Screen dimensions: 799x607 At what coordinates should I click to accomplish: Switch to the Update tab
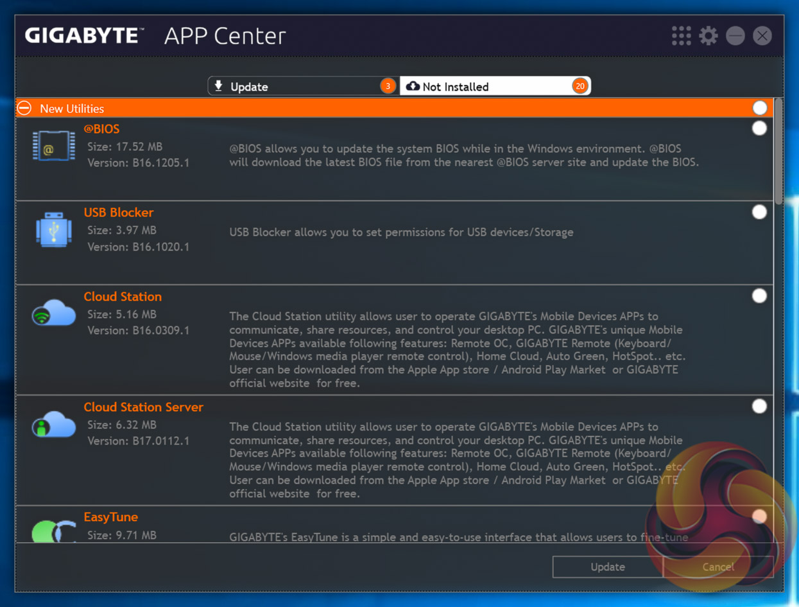303,86
